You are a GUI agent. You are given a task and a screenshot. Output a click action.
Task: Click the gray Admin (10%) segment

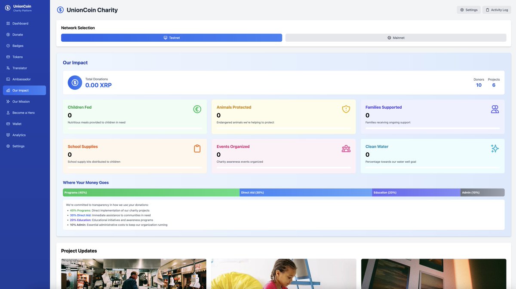pos(482,192)
